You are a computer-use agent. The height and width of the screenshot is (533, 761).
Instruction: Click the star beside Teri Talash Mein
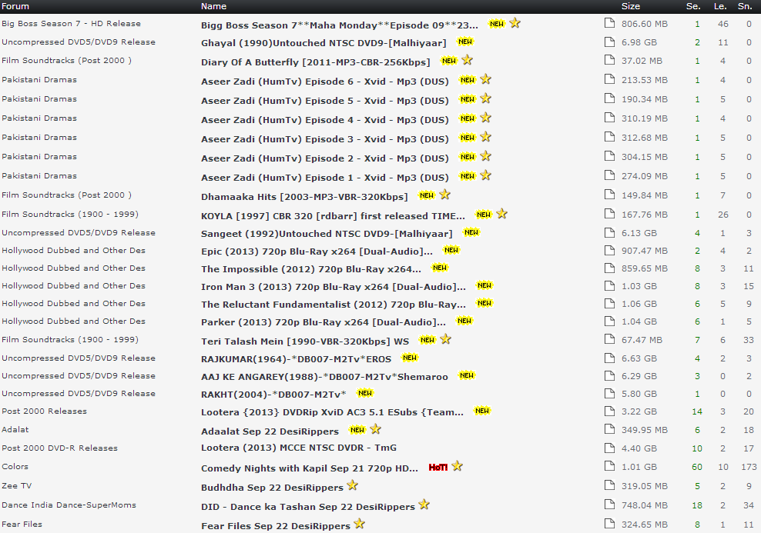[x=445, y=339]
